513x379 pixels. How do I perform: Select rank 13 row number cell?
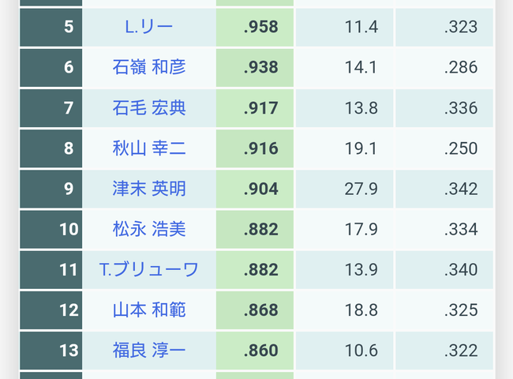point(69,351)
